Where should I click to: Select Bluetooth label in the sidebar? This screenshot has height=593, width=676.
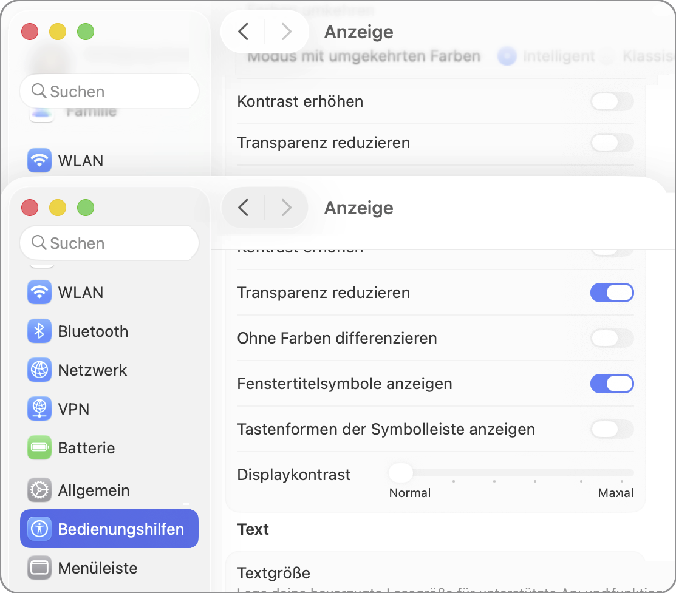(x=93, y=331)
